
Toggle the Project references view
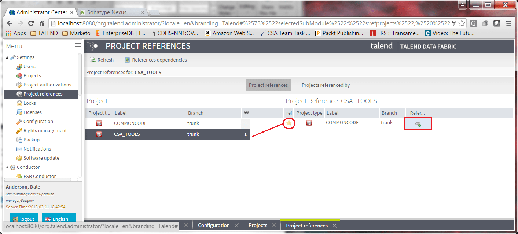tap(268, 85)
